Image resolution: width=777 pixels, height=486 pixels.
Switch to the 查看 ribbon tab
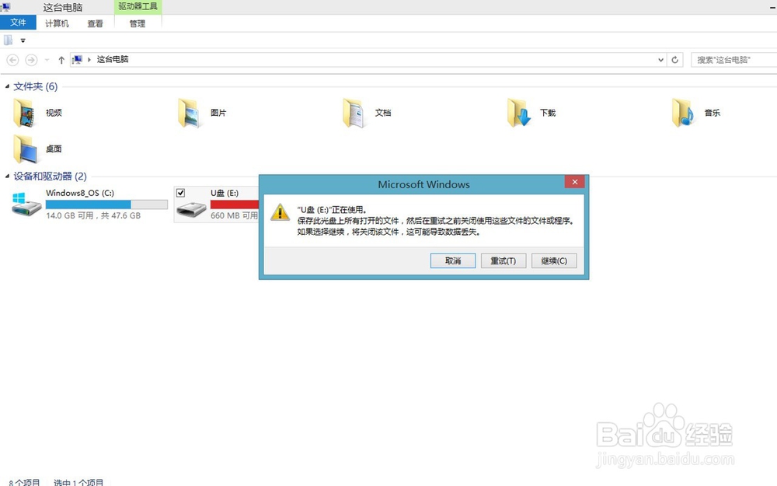[95, 23]
